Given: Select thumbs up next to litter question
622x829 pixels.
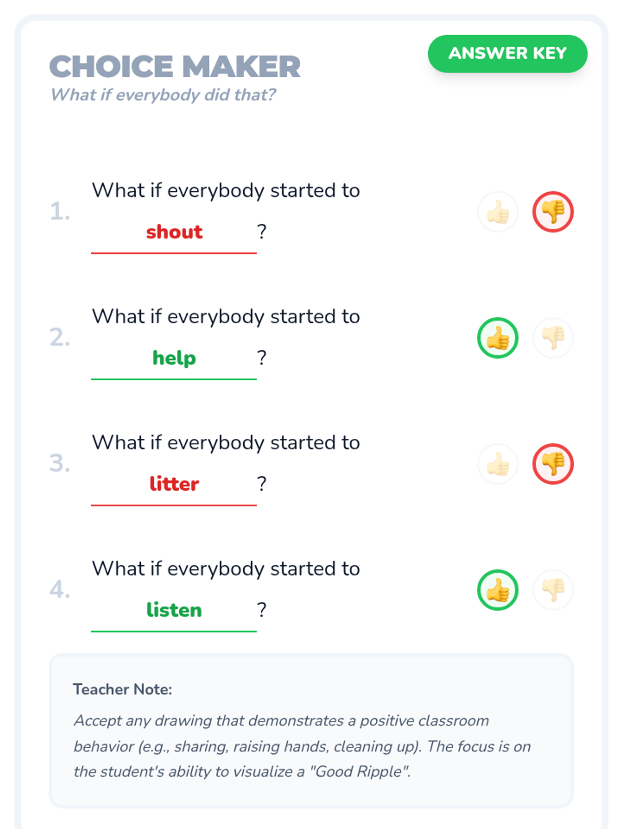Looking at the screenshot, I should click(498, 464).
